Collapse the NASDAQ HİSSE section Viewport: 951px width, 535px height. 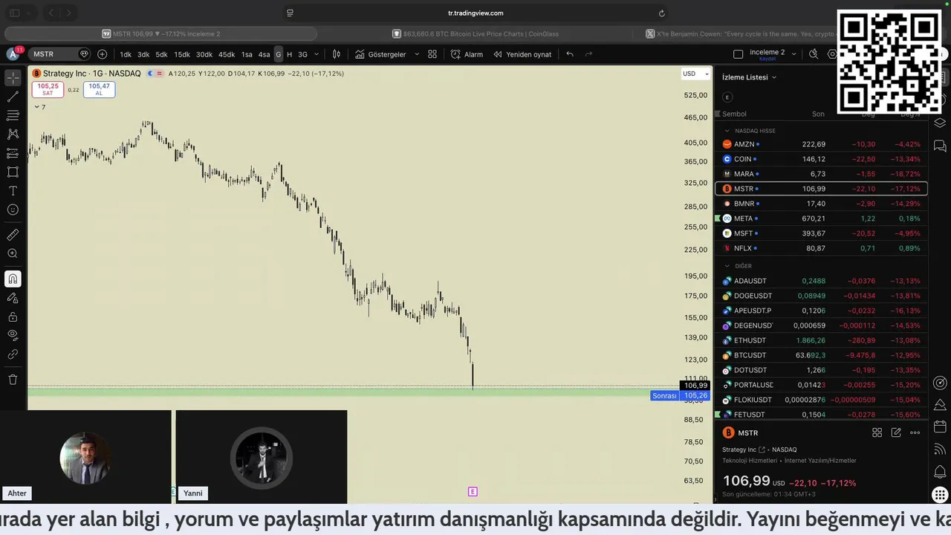[x=727, y=131]
